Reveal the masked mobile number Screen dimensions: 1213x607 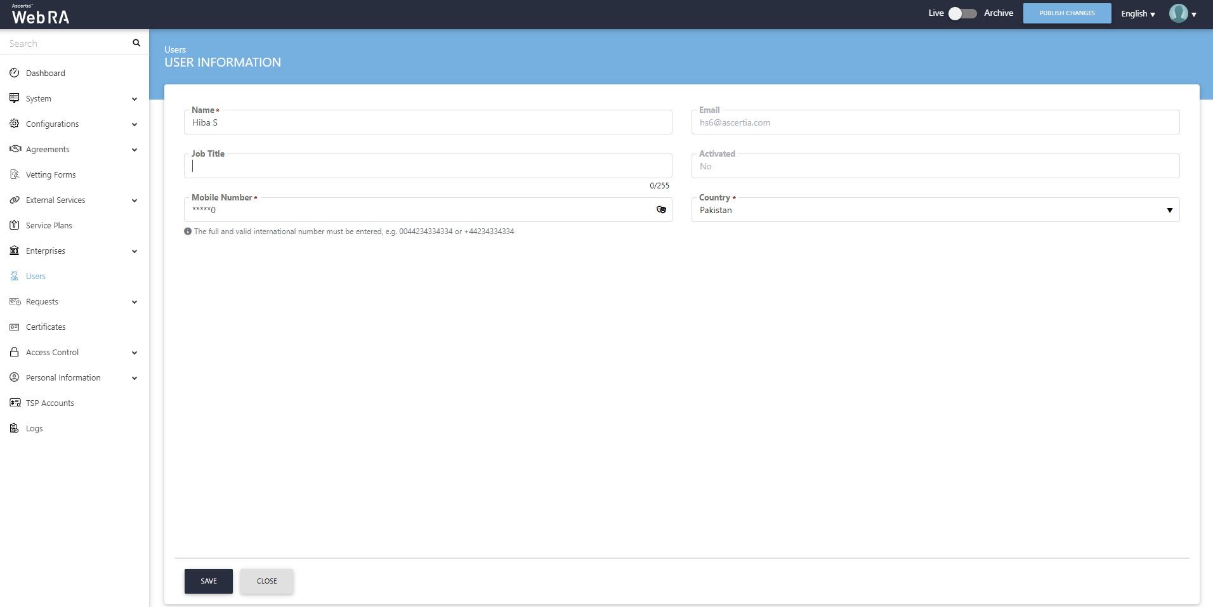[x=661, y=210]
